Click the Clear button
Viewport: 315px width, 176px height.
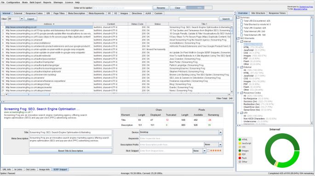[178, 8]
